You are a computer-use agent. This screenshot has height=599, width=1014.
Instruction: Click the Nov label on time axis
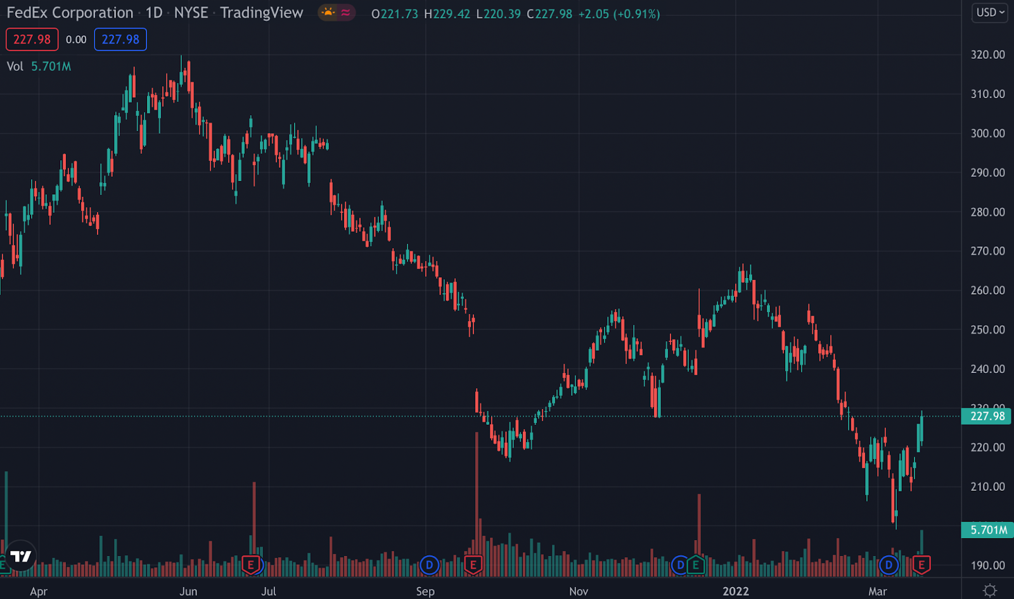click(579, 591)
